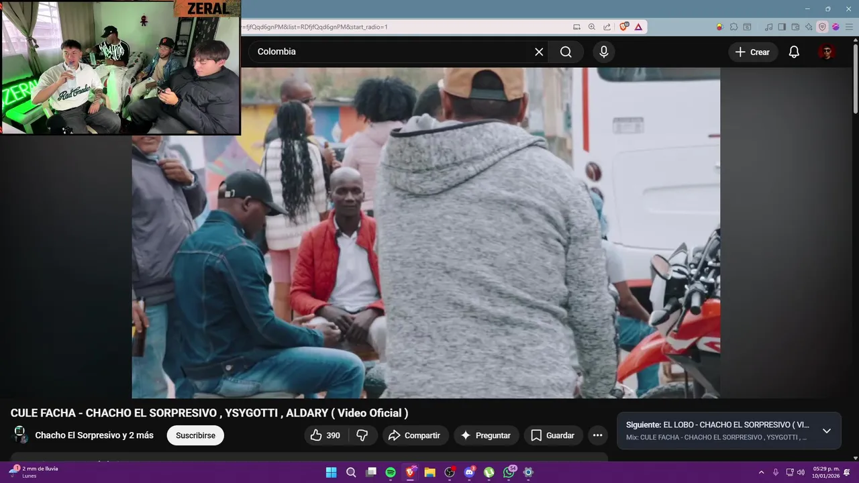859x483 pixels.
Task: Dislike the video with thumbs-down
Action: pyautogui.click(x=362, y=435)
